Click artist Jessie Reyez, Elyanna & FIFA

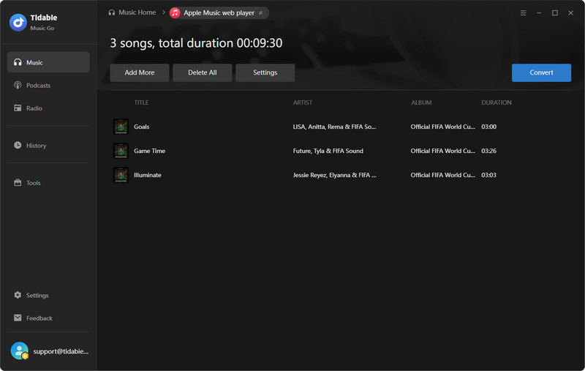click(x=335, y=175)
